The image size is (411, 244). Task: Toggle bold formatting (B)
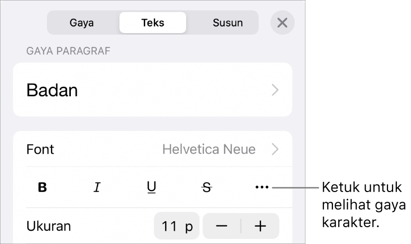click(42, 187)
